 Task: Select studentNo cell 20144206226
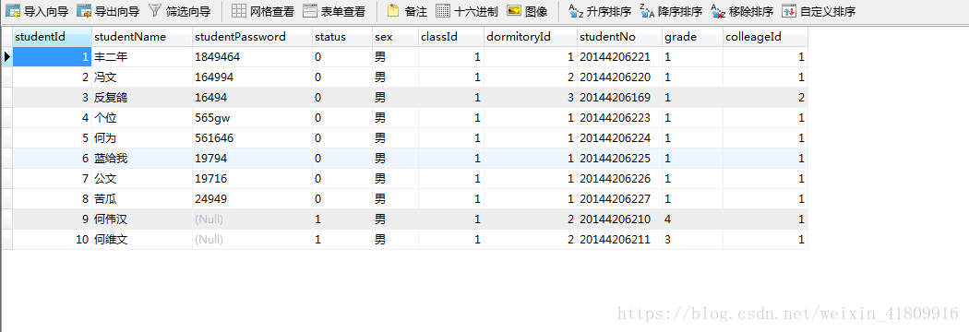pyautogui.click(x=619, y=179)
